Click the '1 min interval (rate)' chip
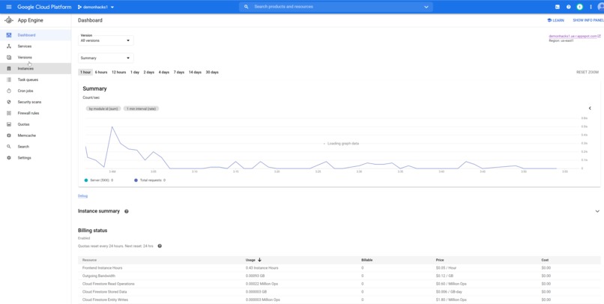 tap(142, 109)
